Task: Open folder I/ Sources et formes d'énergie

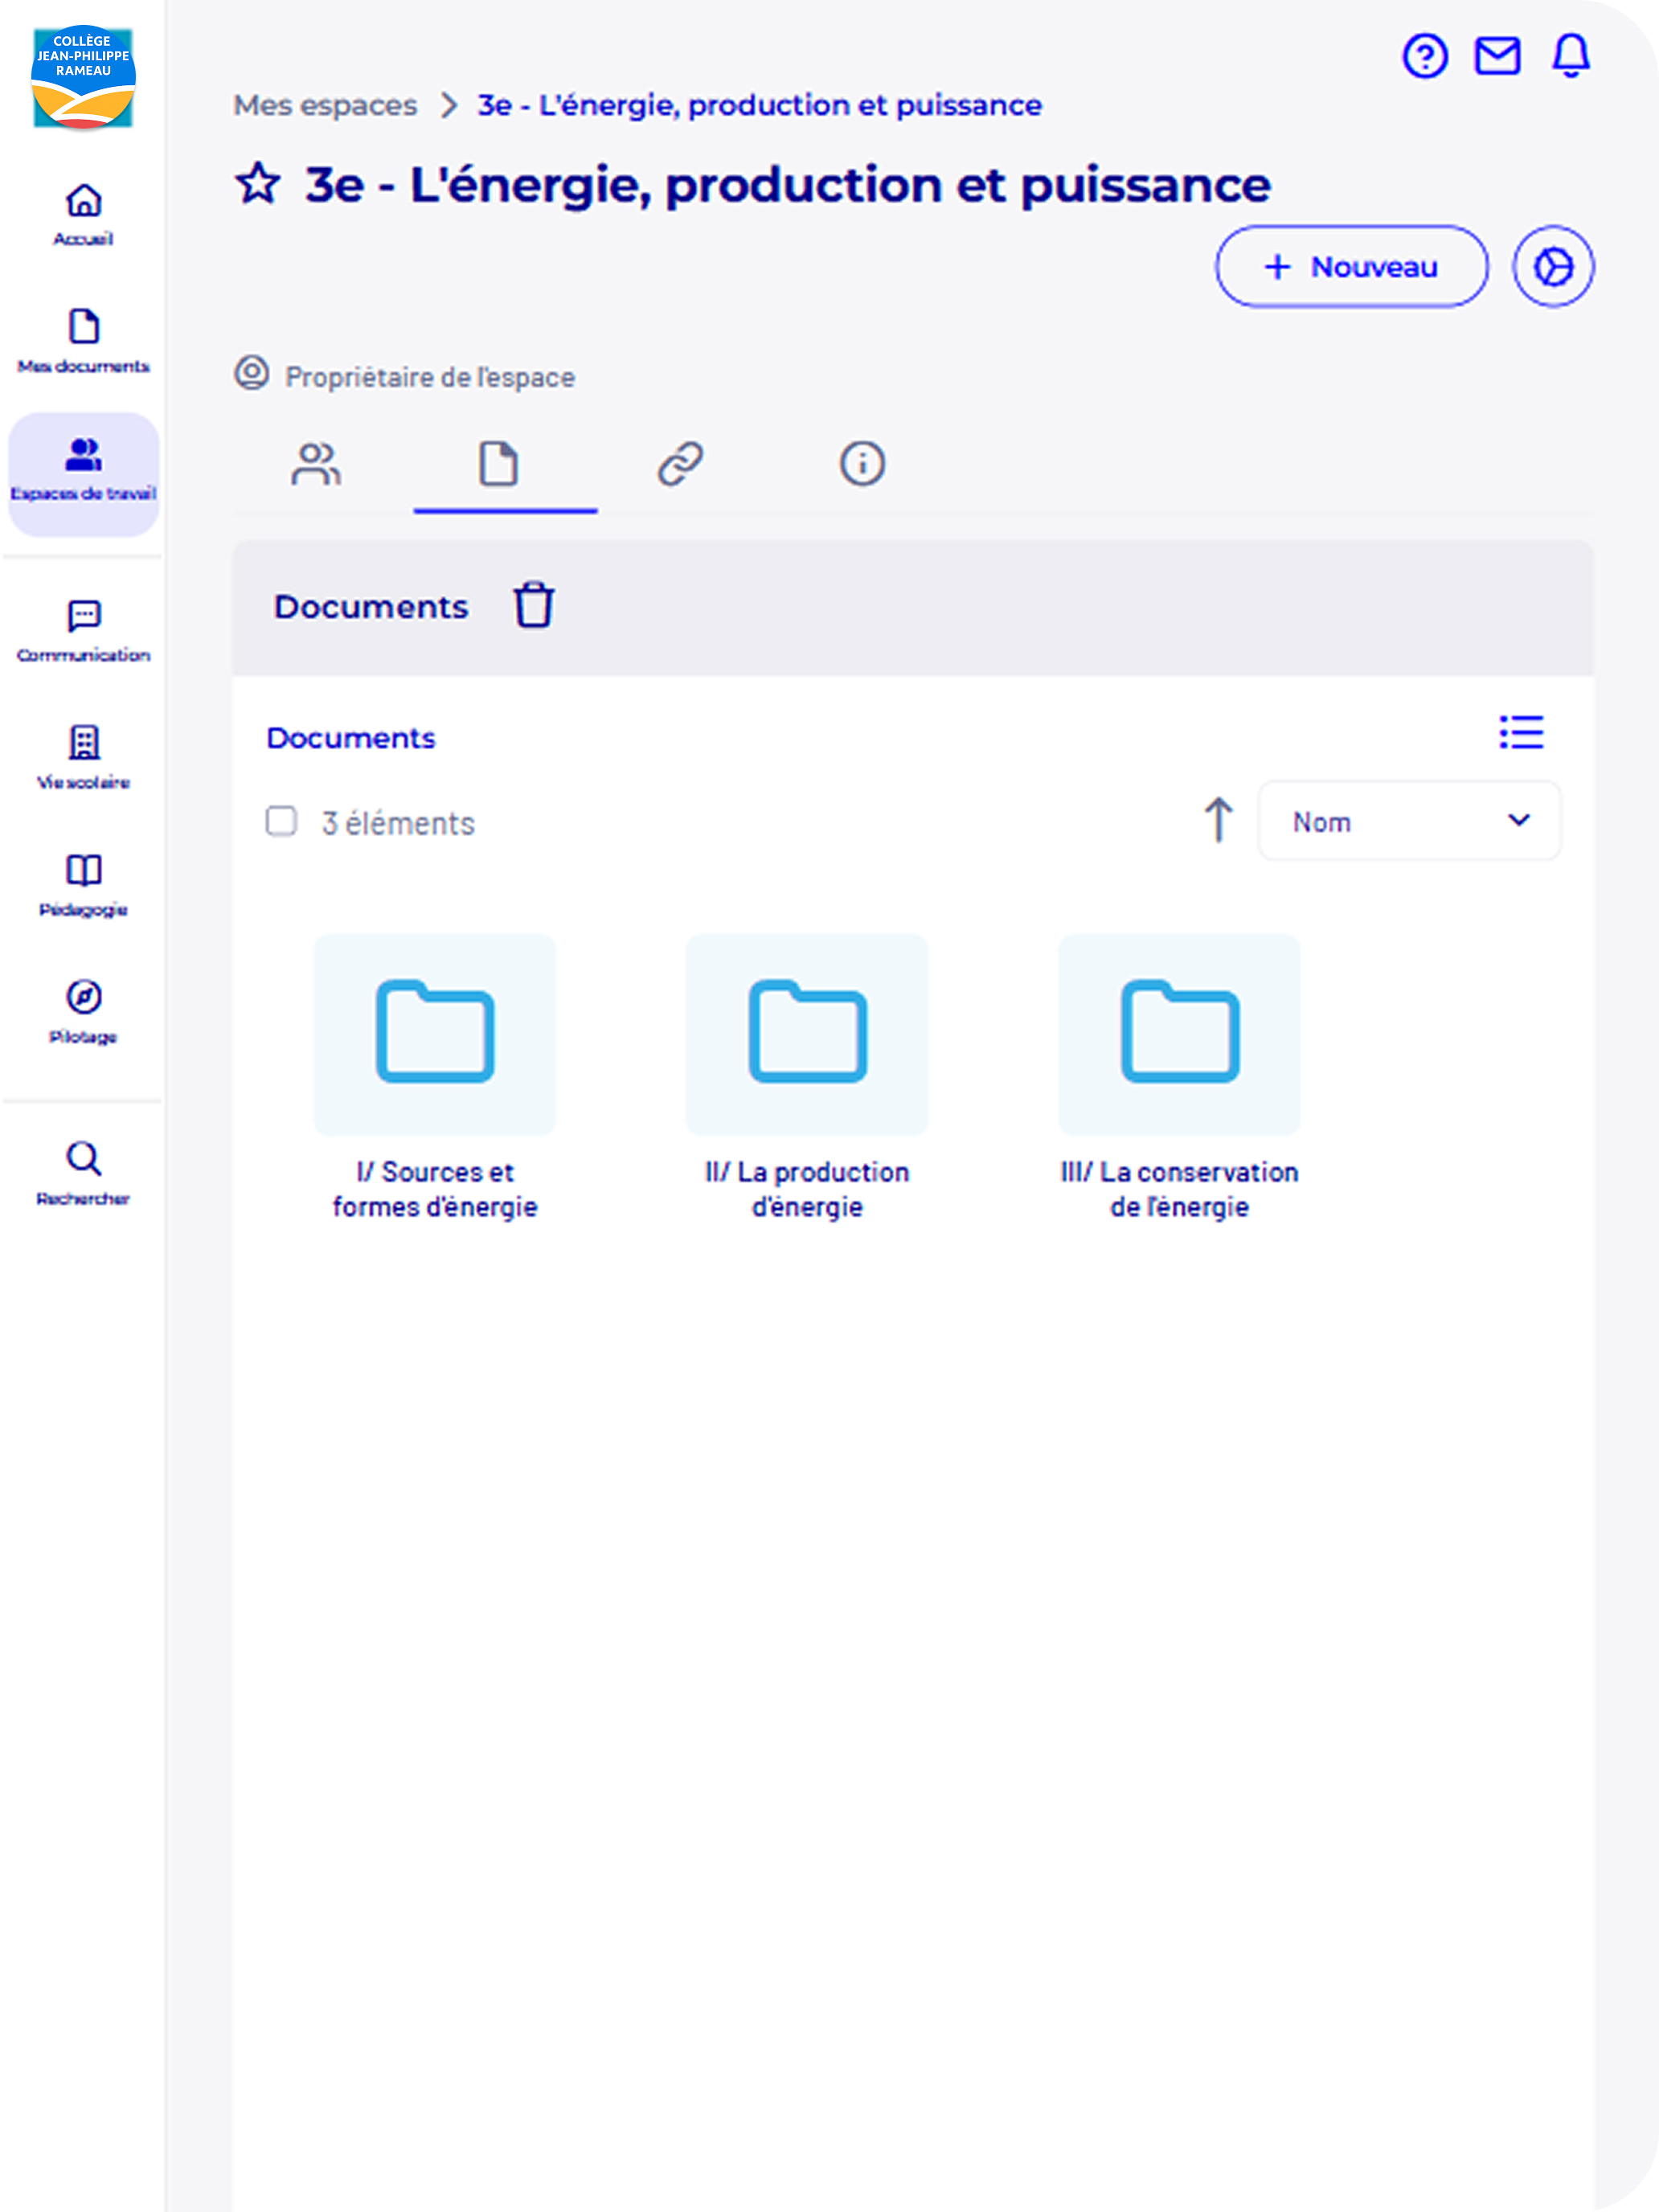Action: (x=434, y=1035)
